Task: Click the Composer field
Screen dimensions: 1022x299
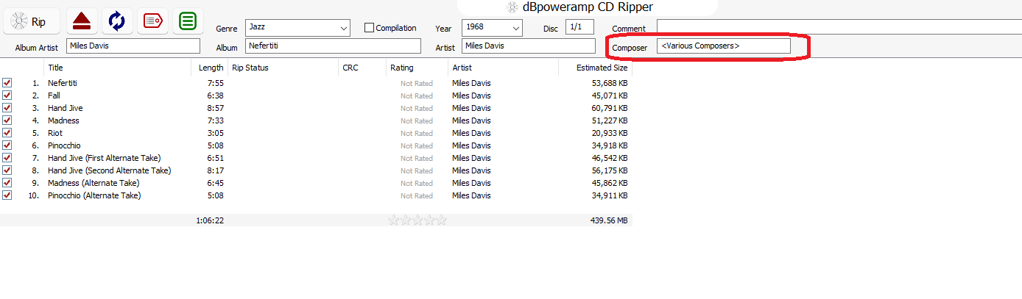Action: tap(723, 46)
